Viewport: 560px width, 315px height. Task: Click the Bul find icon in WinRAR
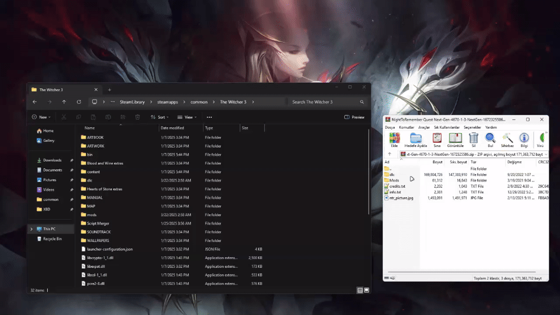[490, 139]
